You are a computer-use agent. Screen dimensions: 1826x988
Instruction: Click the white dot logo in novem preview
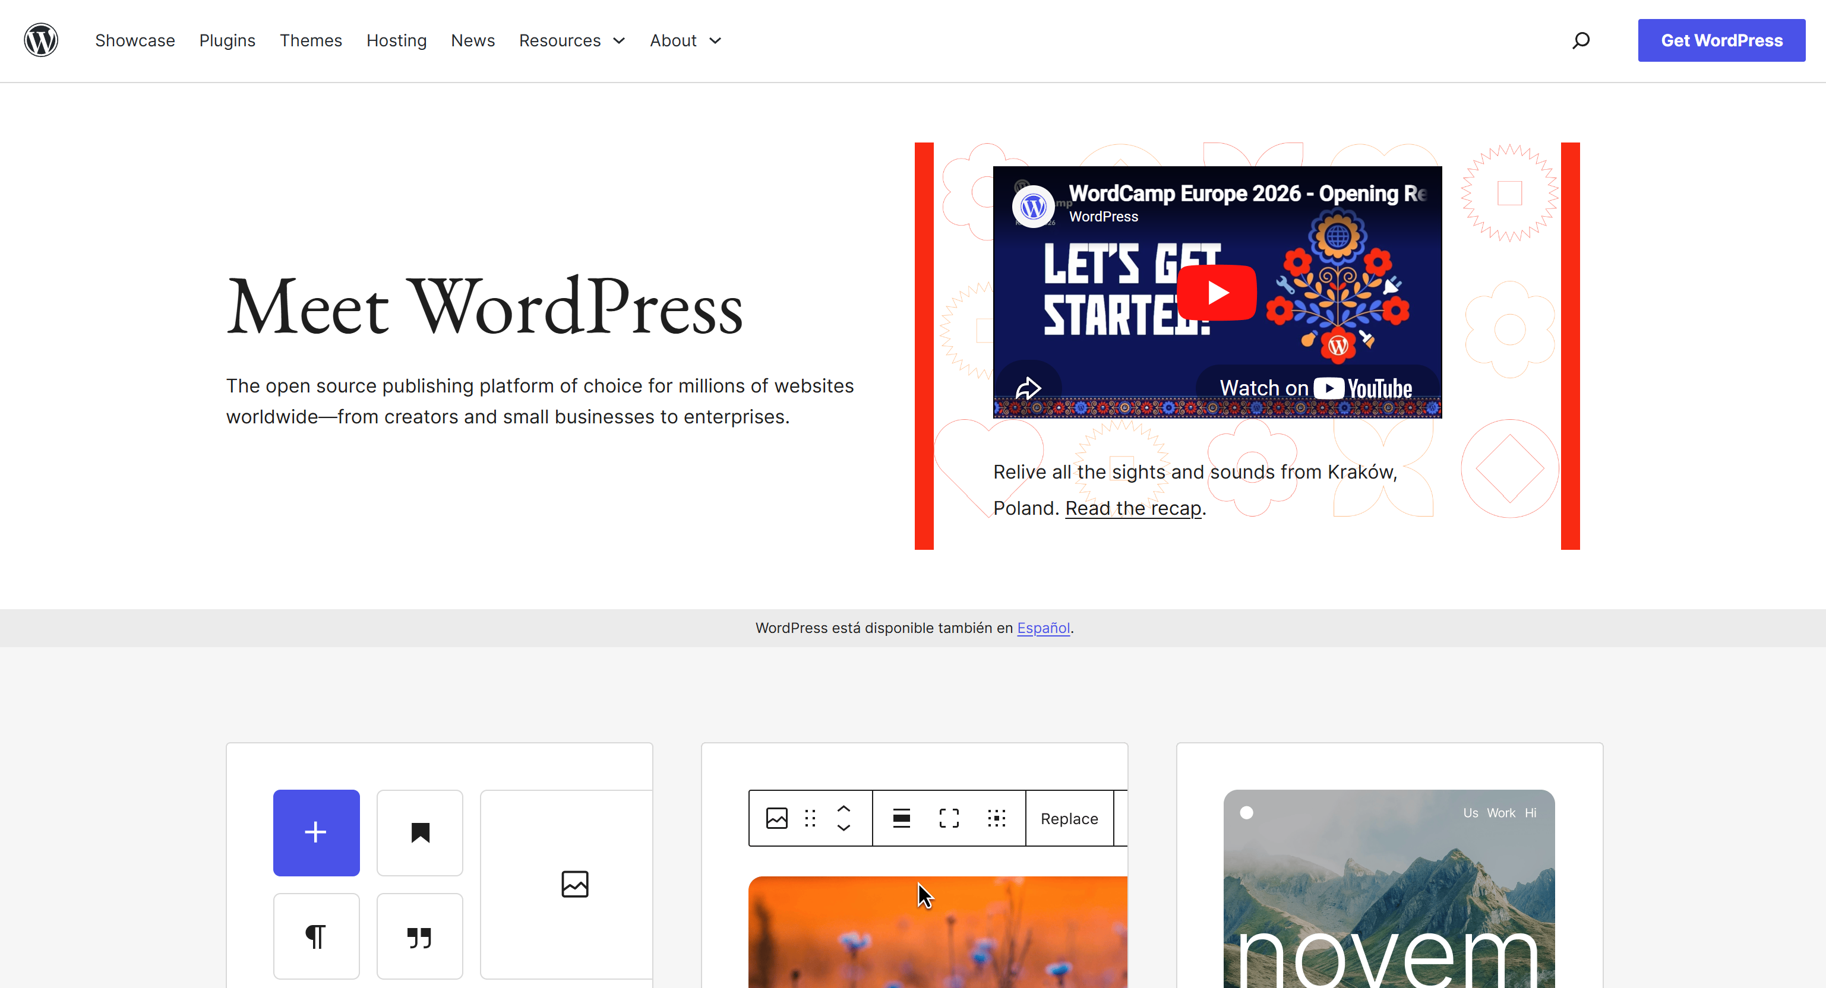pyautogui.click(x=1246, y=812)
